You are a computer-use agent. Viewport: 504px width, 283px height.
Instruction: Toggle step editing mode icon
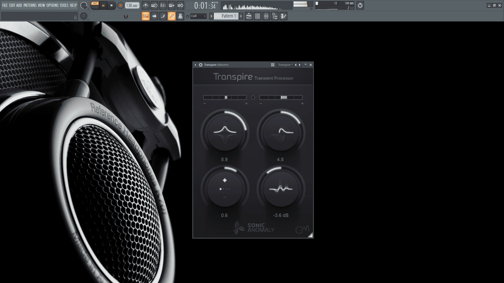tap(163, 16)
